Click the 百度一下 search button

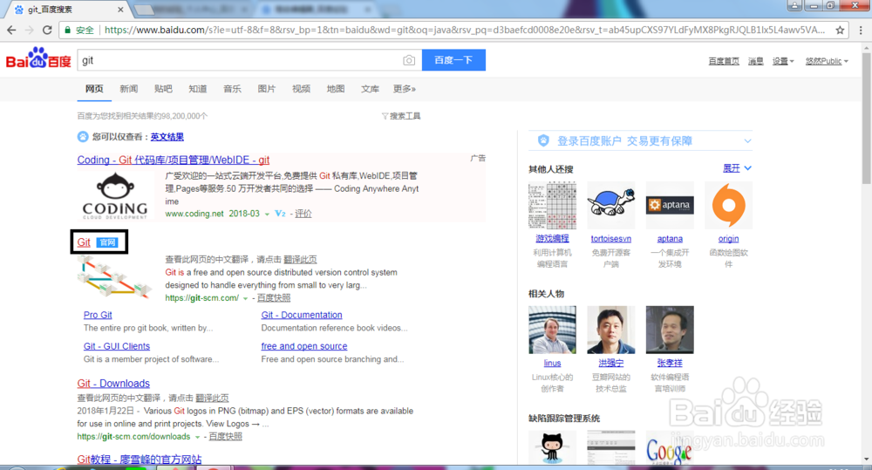click(453, 60)
